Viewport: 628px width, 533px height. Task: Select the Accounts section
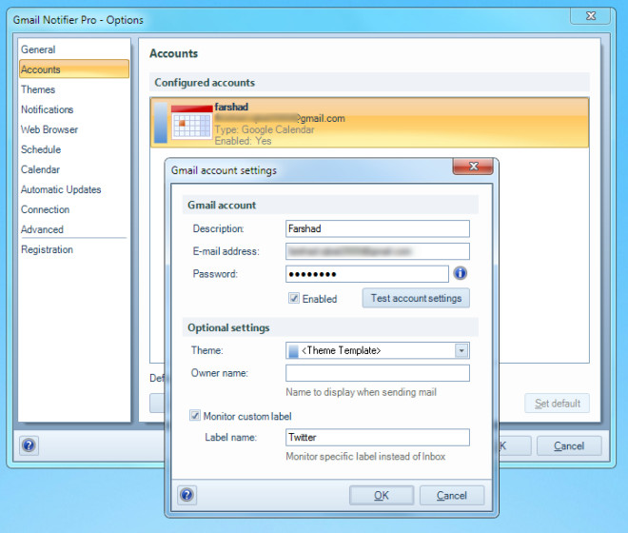(74, 69)
